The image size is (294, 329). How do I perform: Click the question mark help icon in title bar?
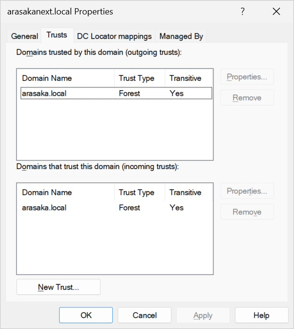click(243, 12)
